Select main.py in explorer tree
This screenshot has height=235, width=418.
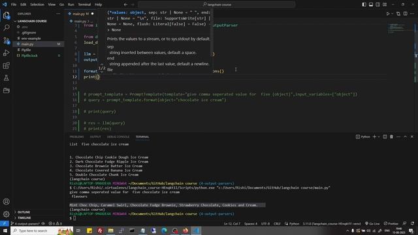[x=27, y=44]
